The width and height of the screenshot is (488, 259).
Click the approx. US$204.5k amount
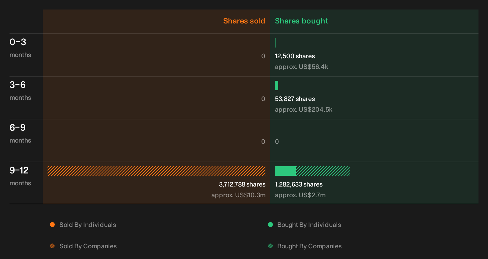tap(304, 110)
